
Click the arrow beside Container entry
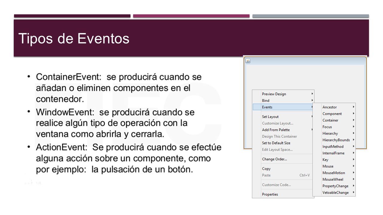353,120
